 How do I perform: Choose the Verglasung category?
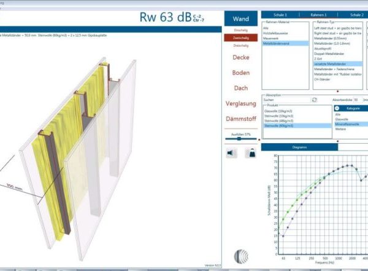tap(241, 104)
